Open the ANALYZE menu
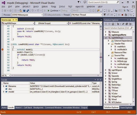Image resolution: width=137 pixels, height=115 pixels. (79, 7)
